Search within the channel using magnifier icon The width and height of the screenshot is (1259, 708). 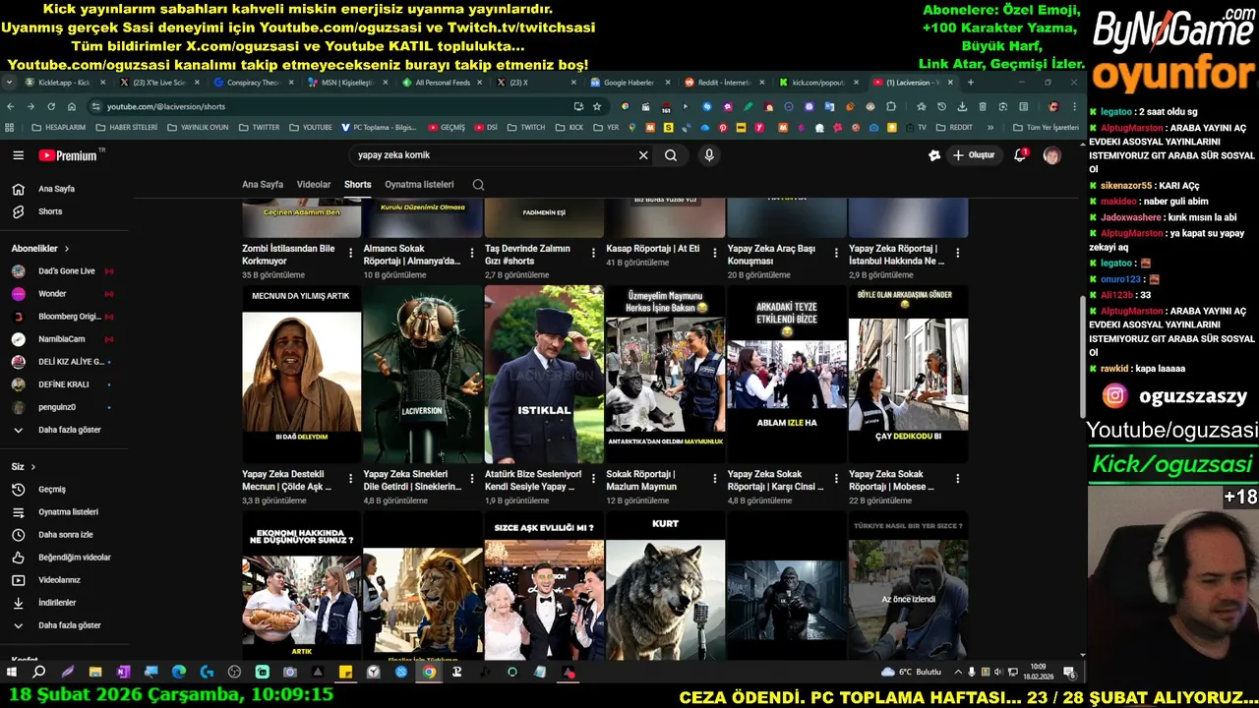click(x=478, y=185)
